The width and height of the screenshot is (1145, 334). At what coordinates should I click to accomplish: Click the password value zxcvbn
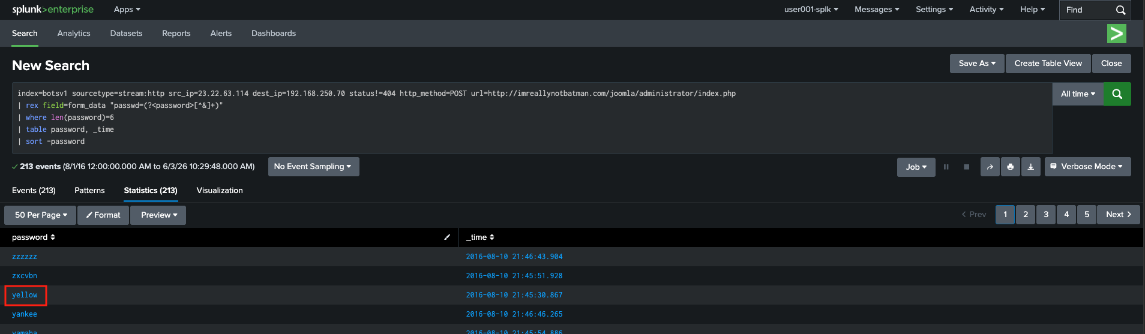pos(25,276)
